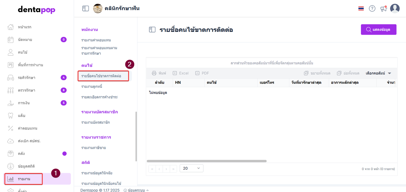This screenshot has width=406, height=192.
Task: Export table to Excel
Action: [x=181, y=73]
